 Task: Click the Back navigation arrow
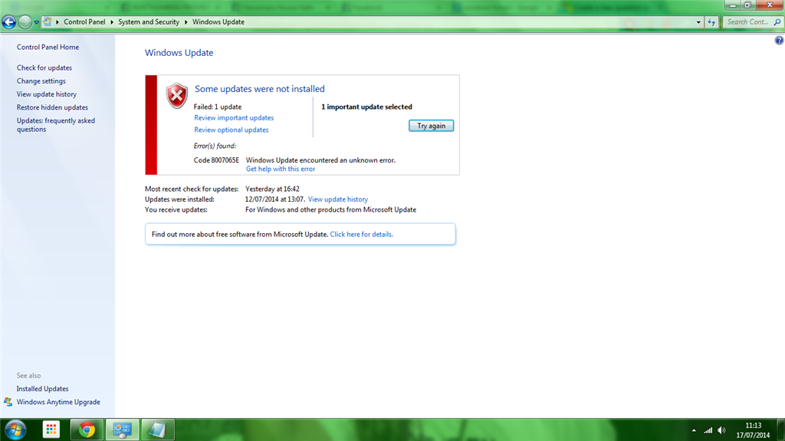pyautogui.click(x=9, y=22)
